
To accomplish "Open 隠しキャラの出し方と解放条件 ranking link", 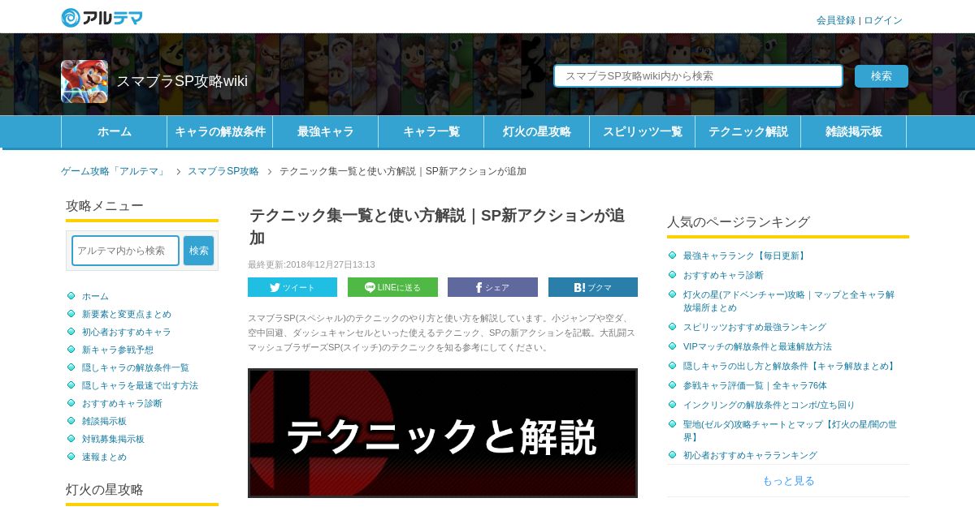I will pyautogui.click(x=790, y=366).
